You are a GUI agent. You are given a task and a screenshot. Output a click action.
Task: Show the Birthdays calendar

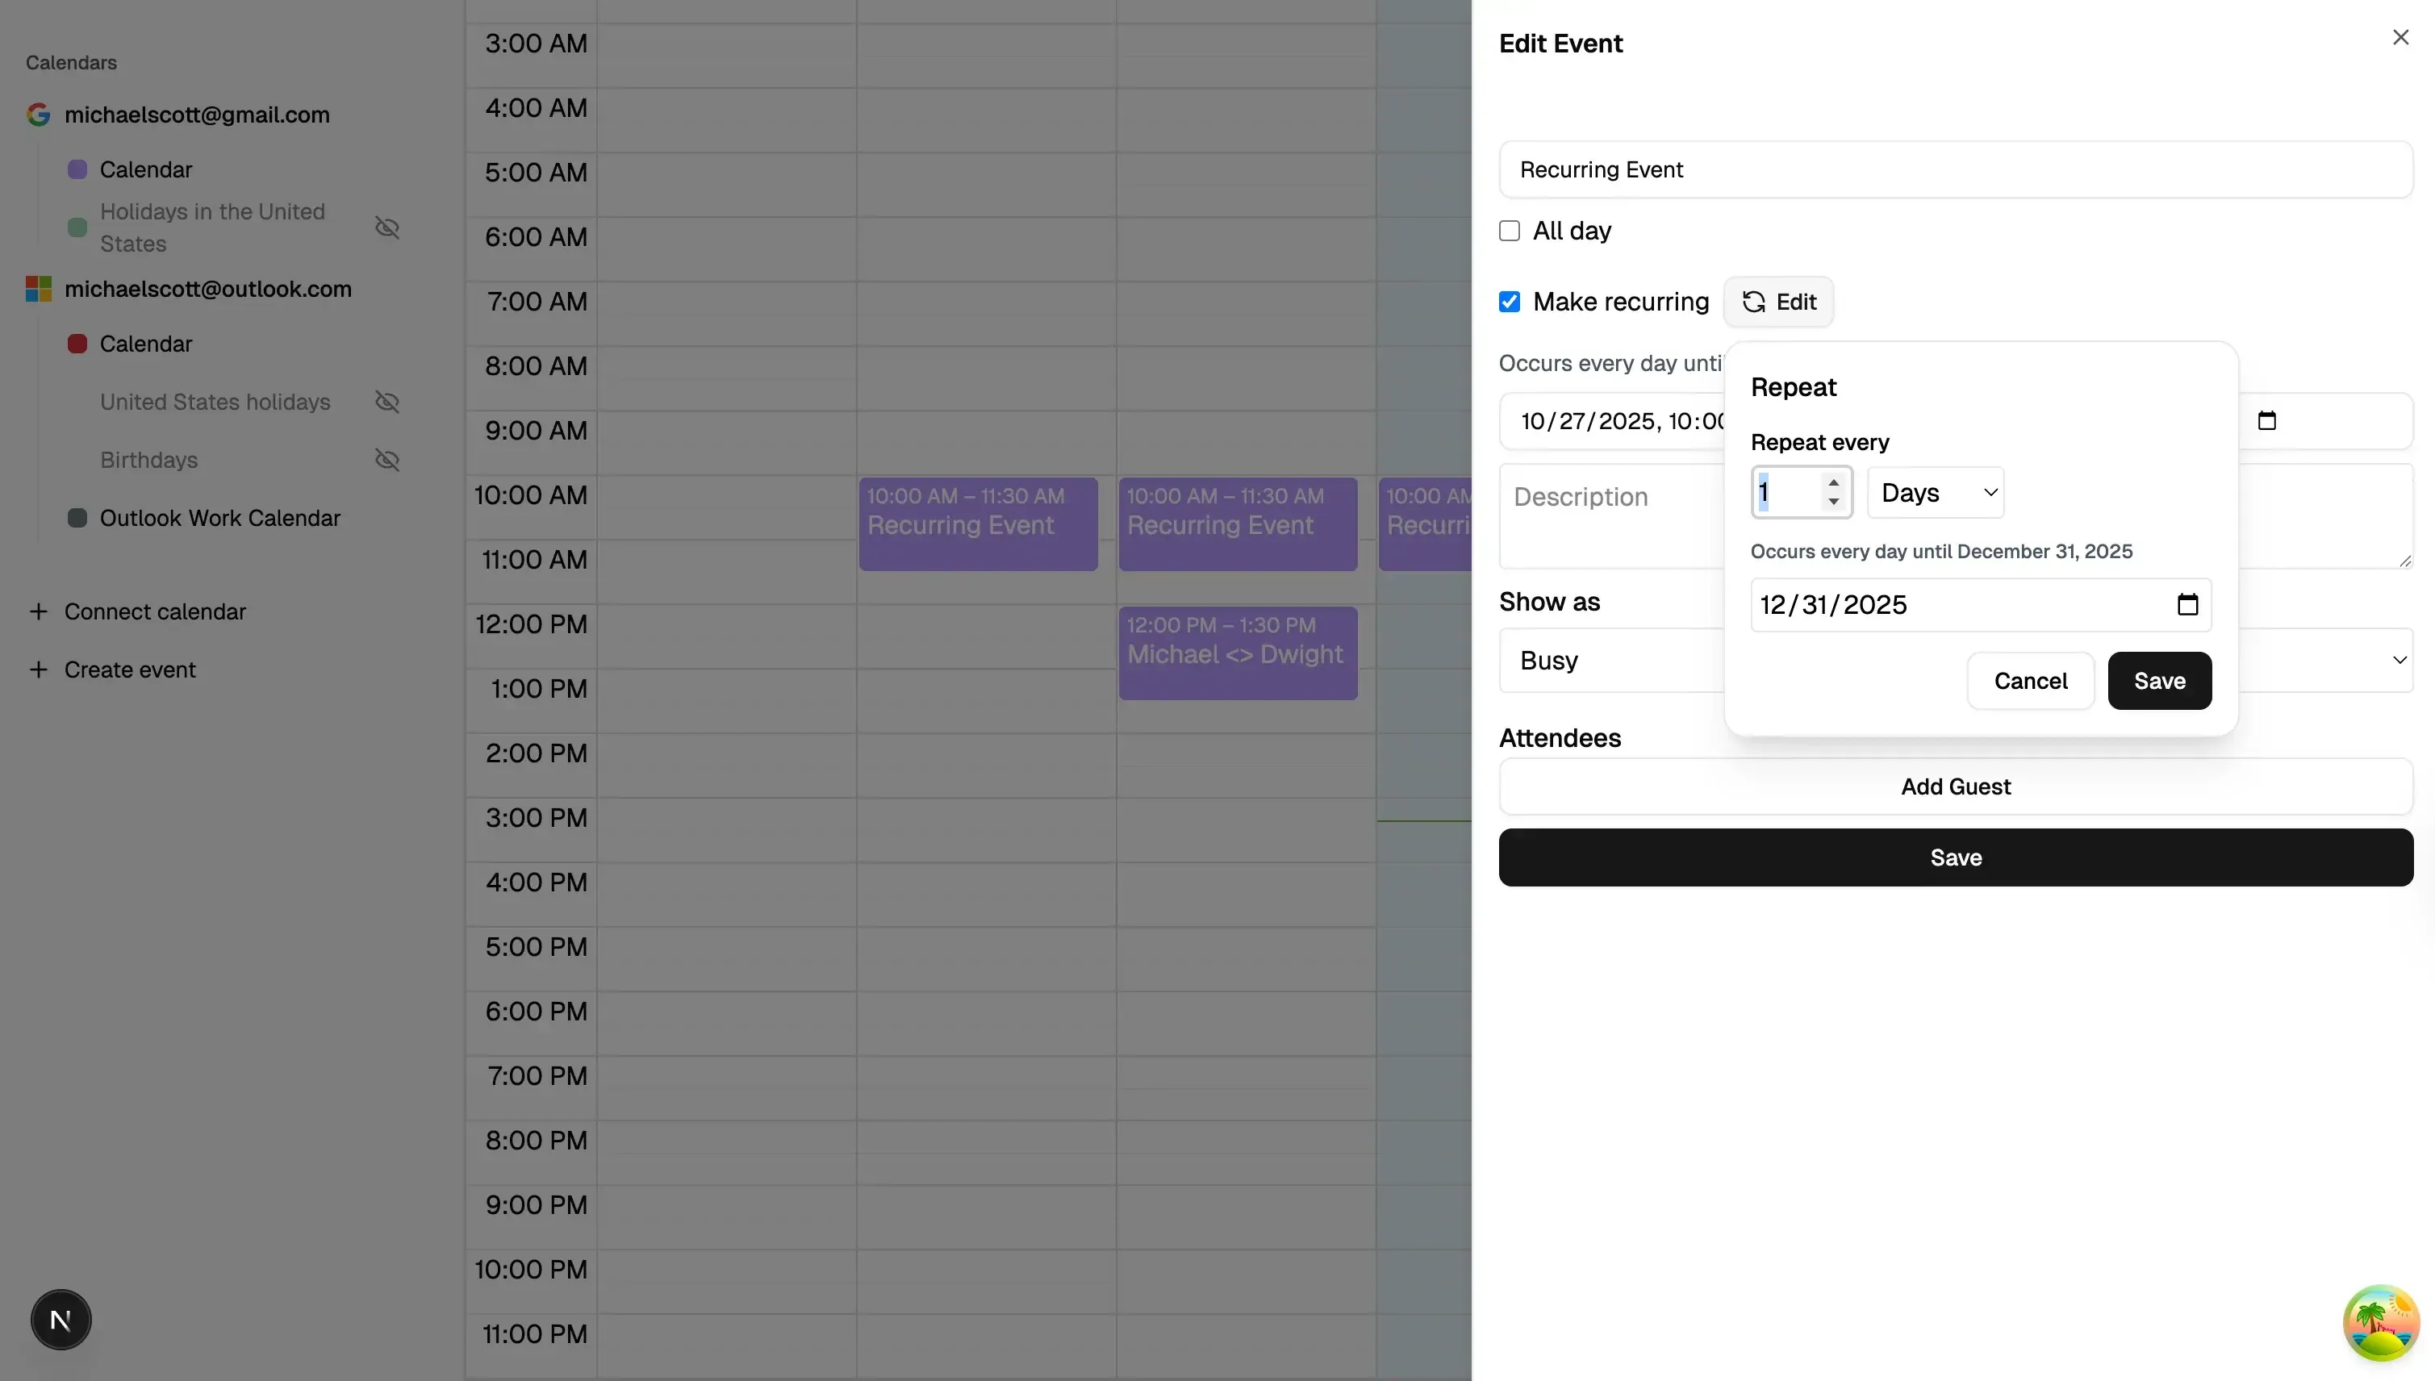coord(388,460)
